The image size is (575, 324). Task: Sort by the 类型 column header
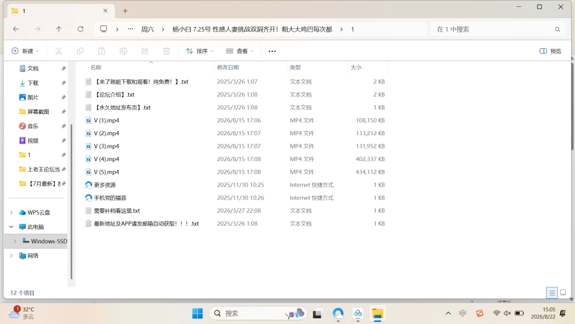(295, 67)
